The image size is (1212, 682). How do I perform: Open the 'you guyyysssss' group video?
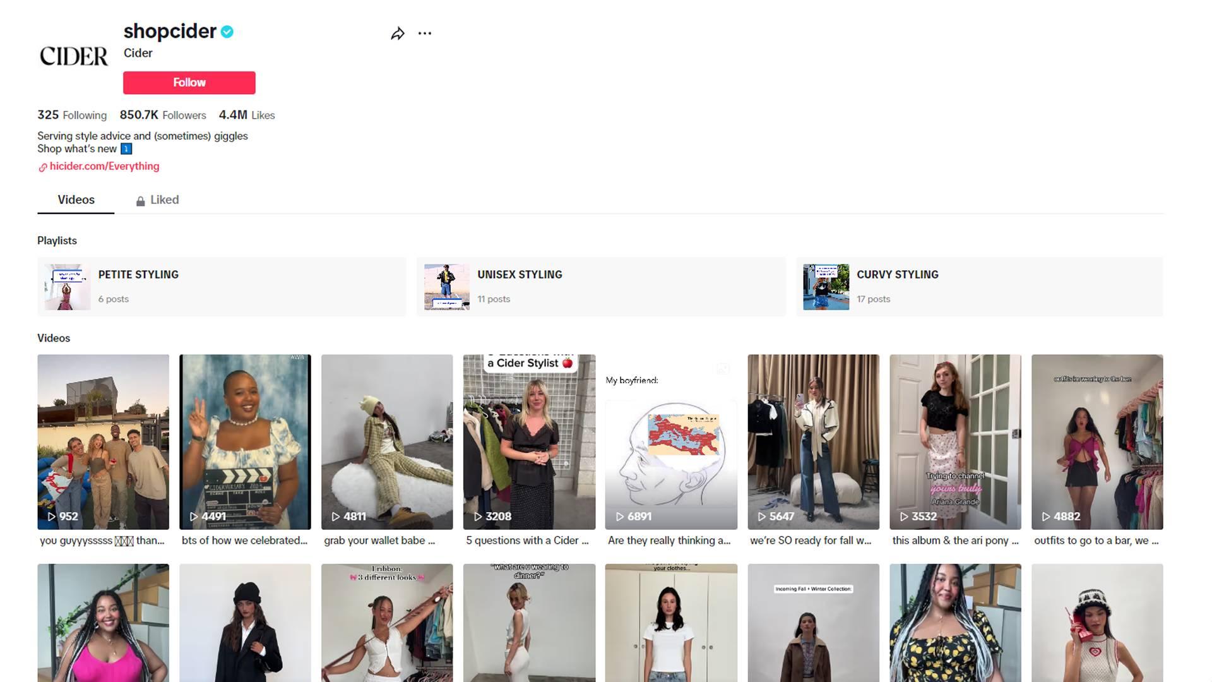click(x=104, y=442)
